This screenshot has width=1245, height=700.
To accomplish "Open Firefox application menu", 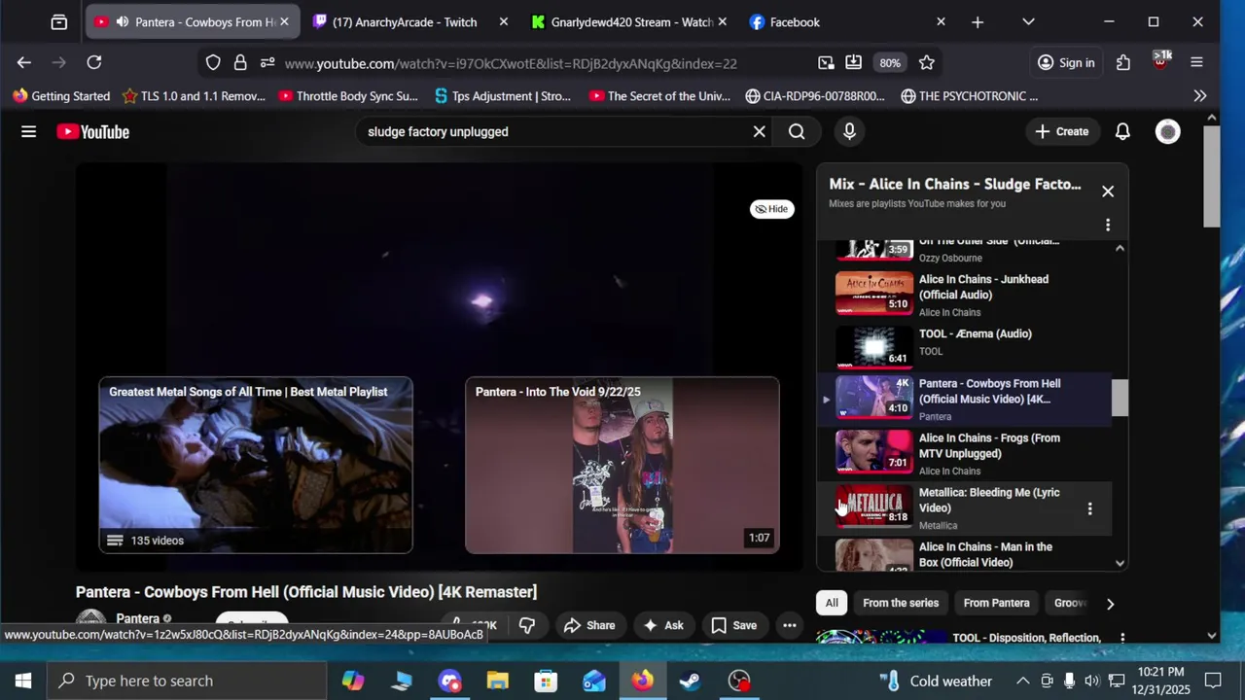I will [x=1196, y=63].
